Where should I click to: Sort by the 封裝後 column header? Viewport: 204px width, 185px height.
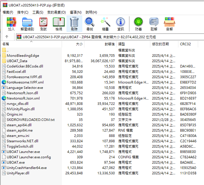point(101,44)
